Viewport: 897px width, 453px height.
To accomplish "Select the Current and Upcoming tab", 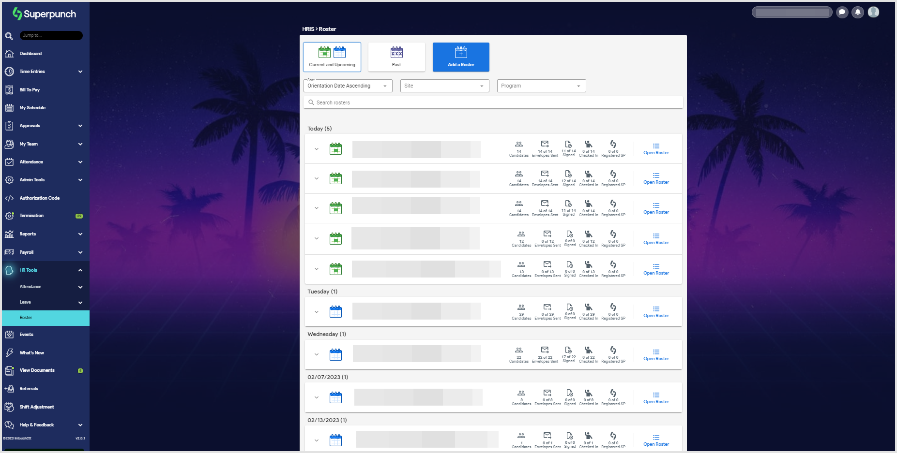I will pos(332,57).
